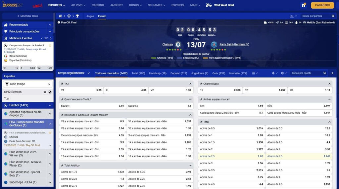Open the Wild West Gold promo
Image resolution: width=339 pixels, height=189 pixels.
click(x=220, y=5)
